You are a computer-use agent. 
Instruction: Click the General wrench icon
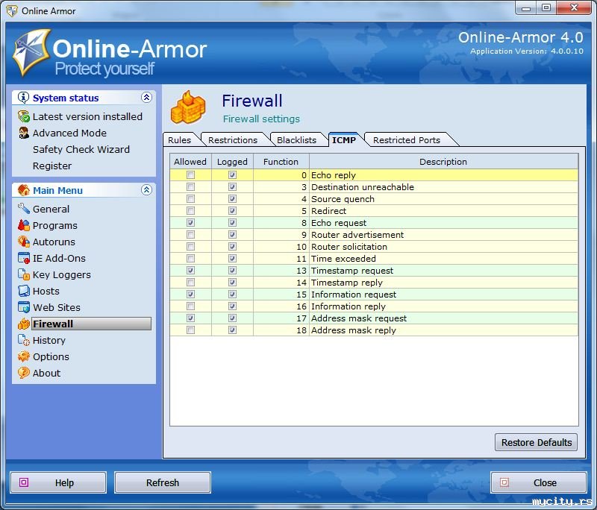click(x=24, y=209)
